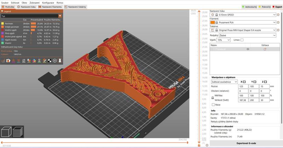
Task: Enable the Palce checkbox
Action: point(213,105)
